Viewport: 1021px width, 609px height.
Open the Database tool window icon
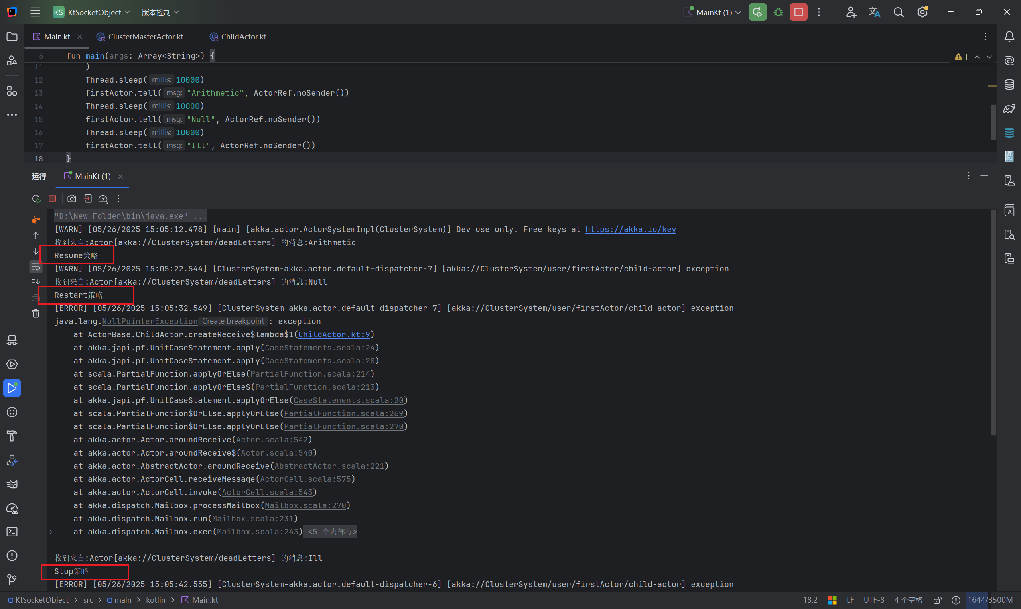pos(1009,84)
